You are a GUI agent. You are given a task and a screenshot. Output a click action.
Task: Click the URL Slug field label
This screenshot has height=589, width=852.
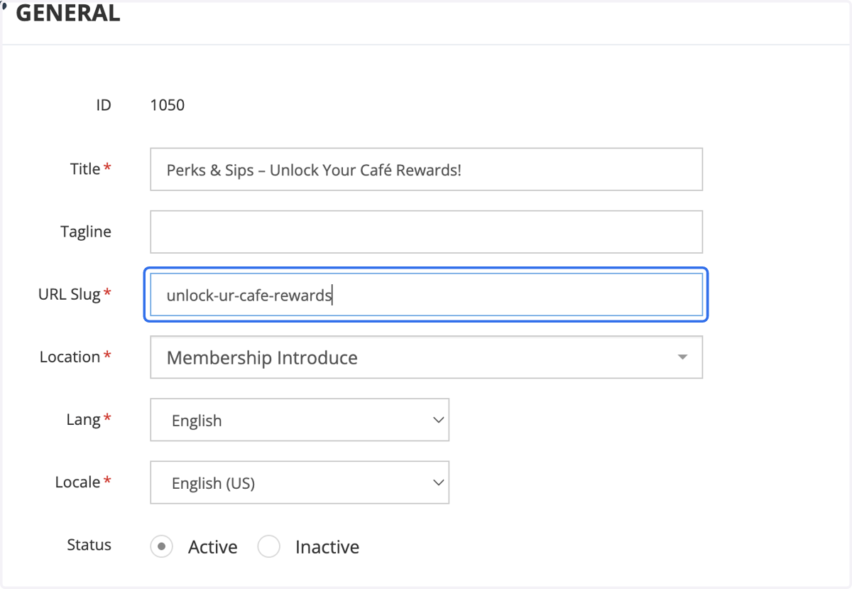pyautogui.click(x=70, y=294)
